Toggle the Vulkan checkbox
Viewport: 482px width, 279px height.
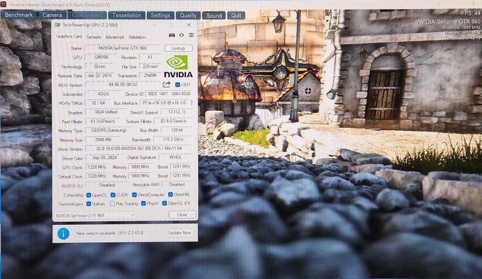(x=89, y=204)
